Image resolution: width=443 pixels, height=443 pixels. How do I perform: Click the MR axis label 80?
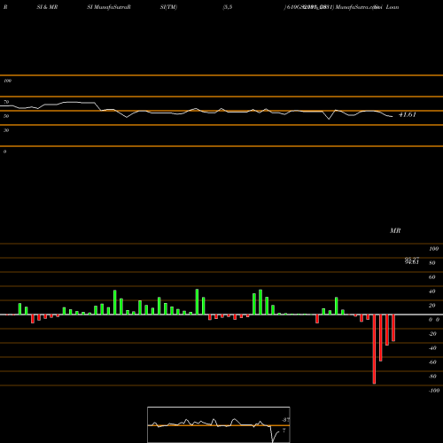[x=432, y=263]
